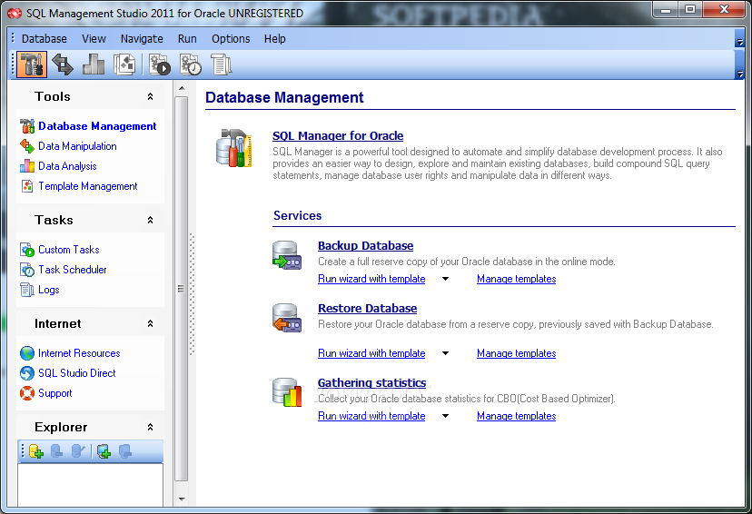Screen dimensions: 752x514
Task: Click sidebar scrollbar down arrow
Action: tap(182, 499)
